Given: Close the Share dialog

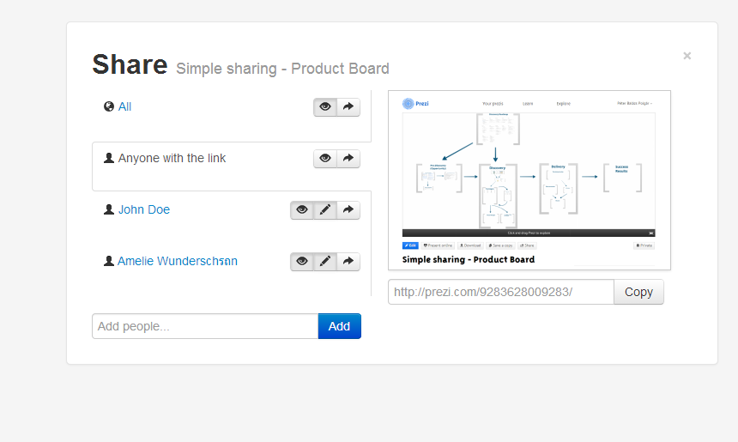Looking at the screenshot, I should [687, 56].
